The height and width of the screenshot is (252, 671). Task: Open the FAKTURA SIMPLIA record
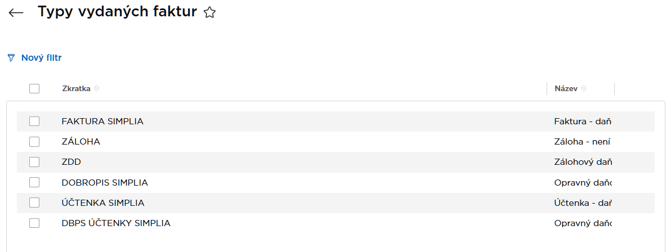pos(102,121)
